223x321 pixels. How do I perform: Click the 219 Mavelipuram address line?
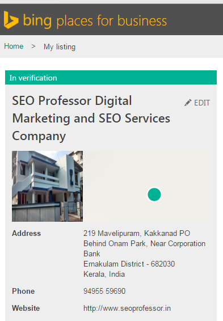[x=137, y=234]
